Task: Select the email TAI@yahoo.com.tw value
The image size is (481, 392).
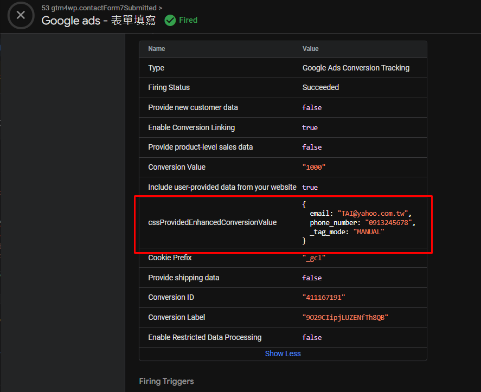Action: click(373, 214)
